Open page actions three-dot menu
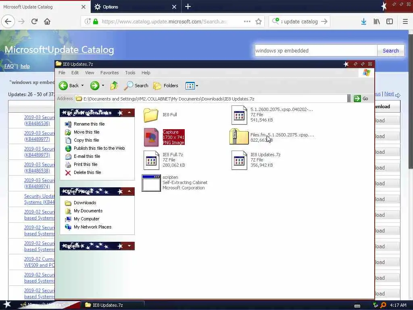Screen dimensions: 413x310 247,21
